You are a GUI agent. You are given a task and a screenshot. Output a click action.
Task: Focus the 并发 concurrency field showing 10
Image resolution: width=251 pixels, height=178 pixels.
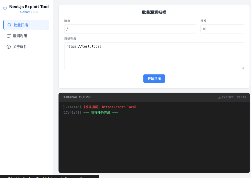(x=222, y=29)
